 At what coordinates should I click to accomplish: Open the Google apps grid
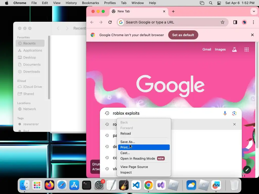click(246, 50)
